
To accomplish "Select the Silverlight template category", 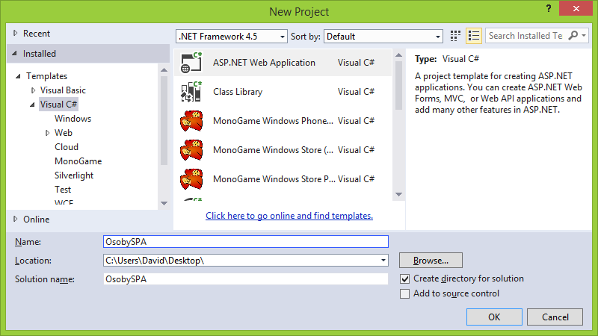I will (x=74, y=175).
